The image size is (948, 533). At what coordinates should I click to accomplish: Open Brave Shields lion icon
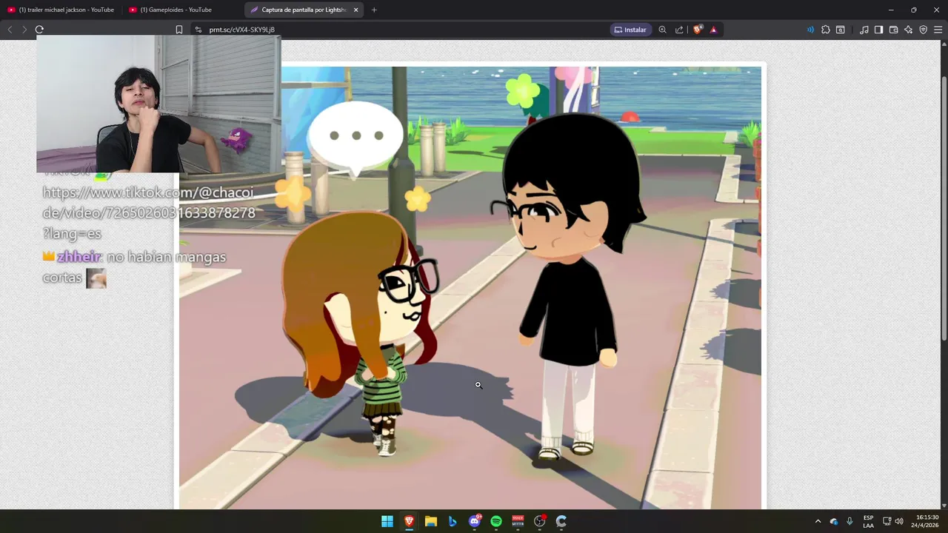[697, 30]
